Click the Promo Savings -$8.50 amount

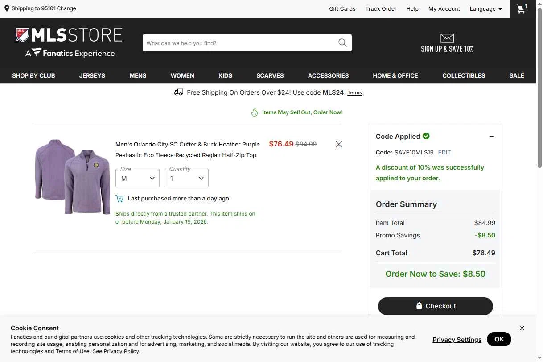(485, 235)
